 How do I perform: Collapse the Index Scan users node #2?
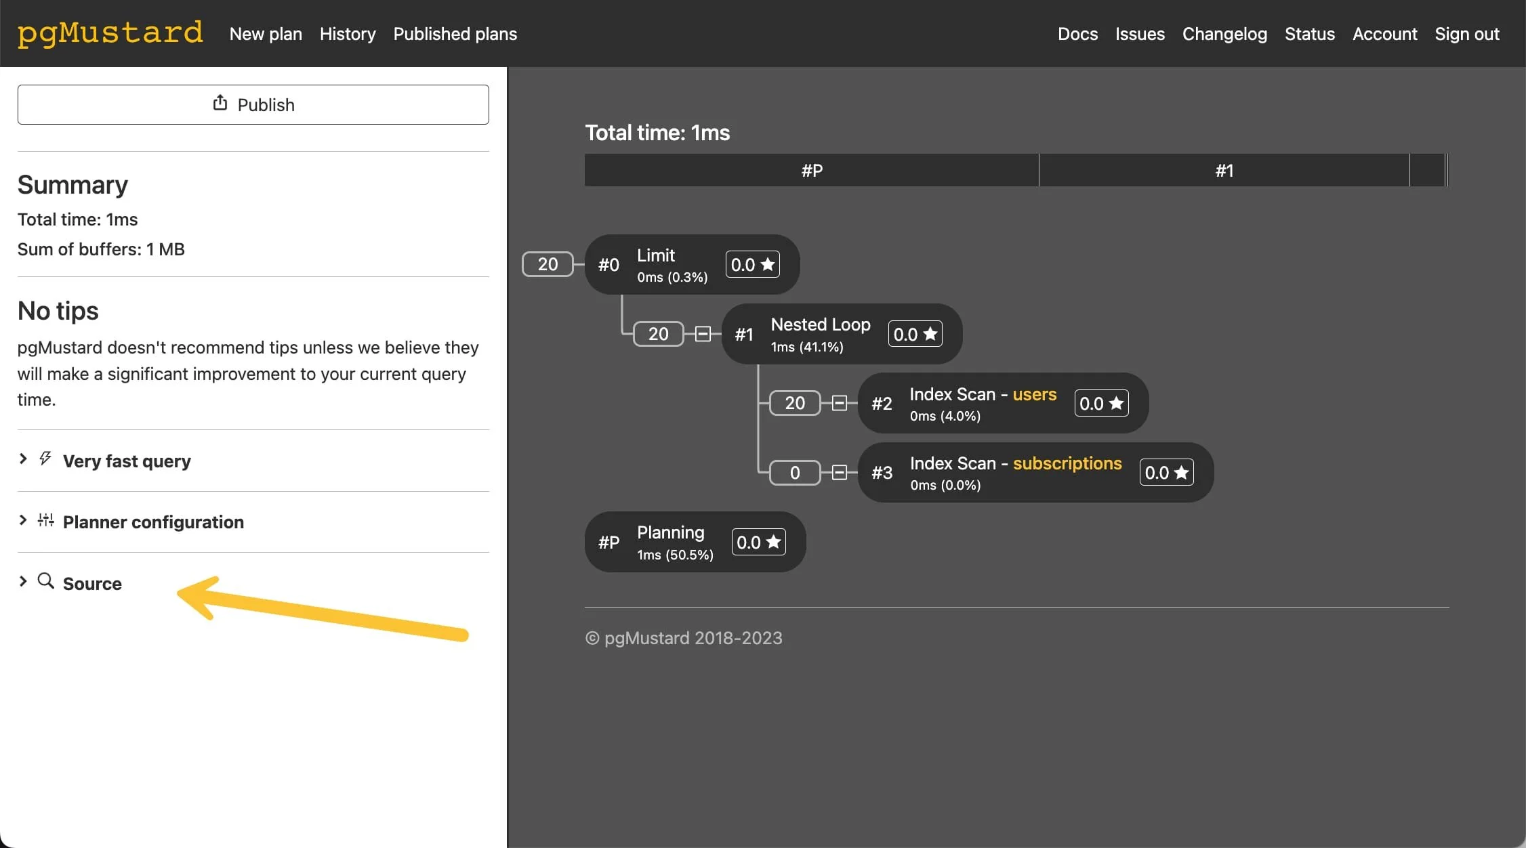pos(840,403)
